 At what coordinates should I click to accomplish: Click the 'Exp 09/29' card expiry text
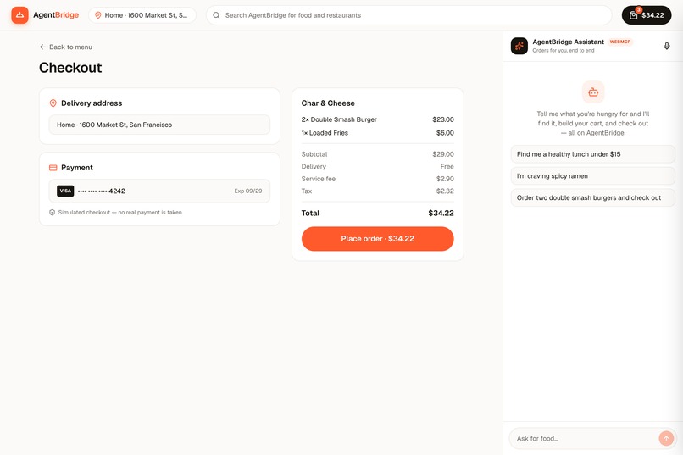pyautogui.click(x=248, y=191)
